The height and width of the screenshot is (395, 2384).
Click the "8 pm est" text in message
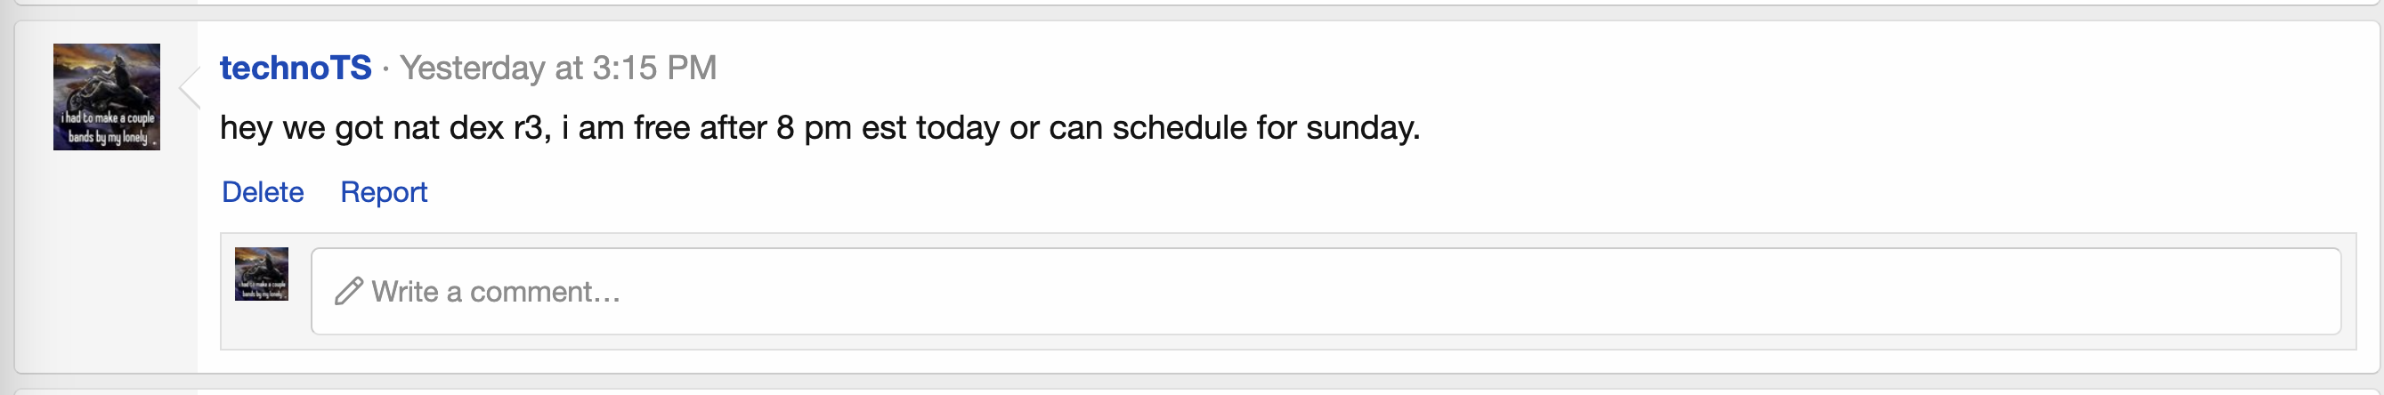(841, 127)
